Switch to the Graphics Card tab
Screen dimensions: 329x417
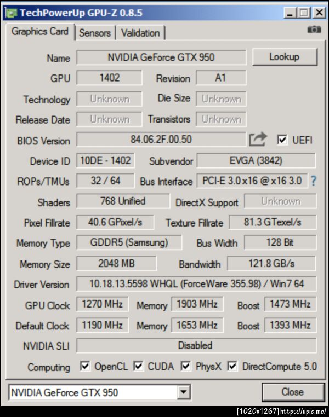(x=40, y=31)
